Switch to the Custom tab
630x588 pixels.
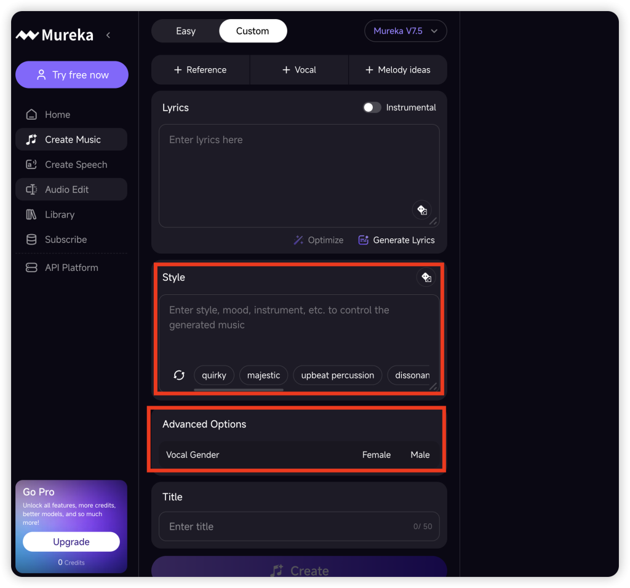click(x=252, y=31)
